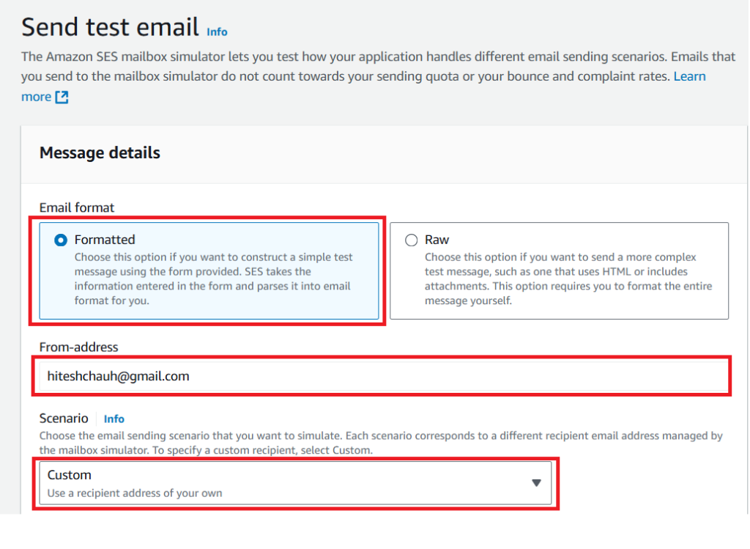
Task: Click the "Send test email" page heading
Action: [x=110, y=27]
